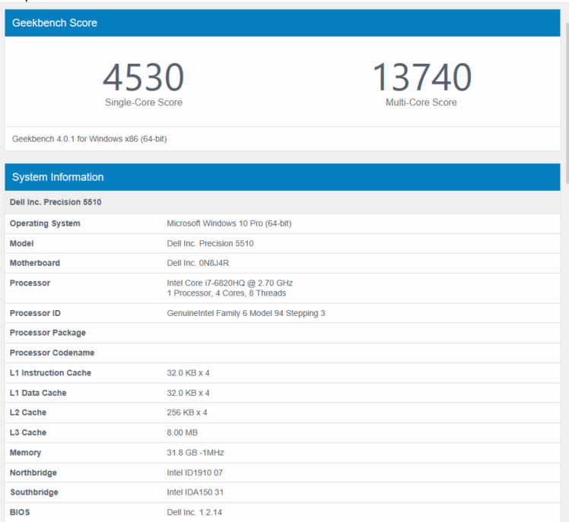Viewport: 569px width, 522px height.
Task: Click the Dell Inc. Precision 5510 heading row
Action: 282,202
